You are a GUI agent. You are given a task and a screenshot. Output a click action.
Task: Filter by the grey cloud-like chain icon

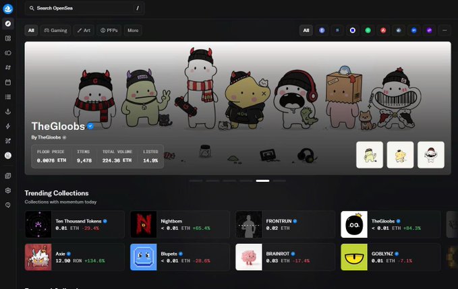click(x=399, y=30)
